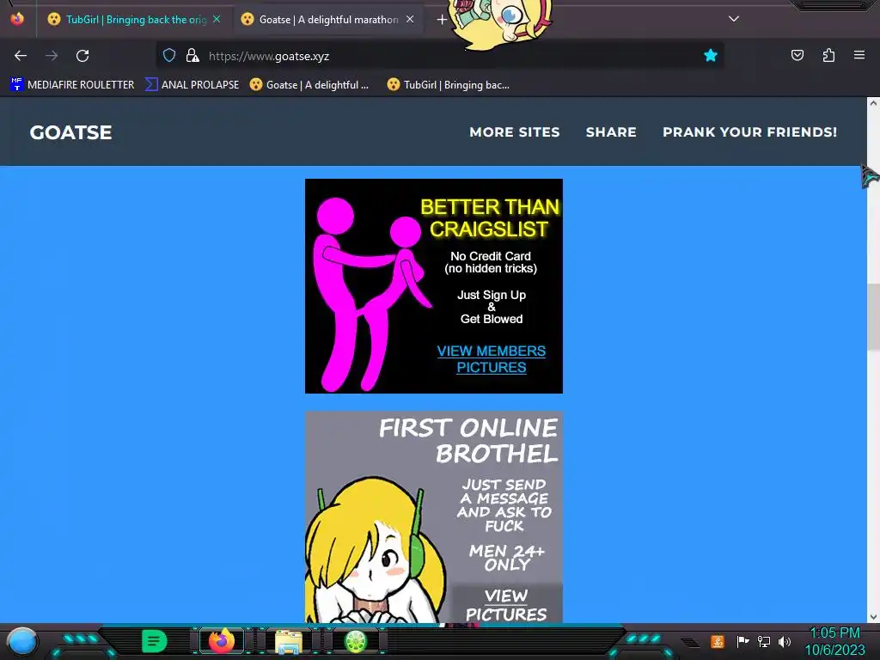Click the scrollbar up arrow
The width and height of the screenshot is (880, 660).
tap(873, 103)
